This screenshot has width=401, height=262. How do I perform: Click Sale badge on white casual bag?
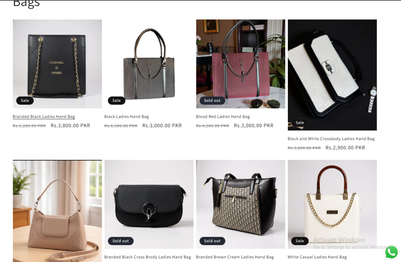click(300, 241)
